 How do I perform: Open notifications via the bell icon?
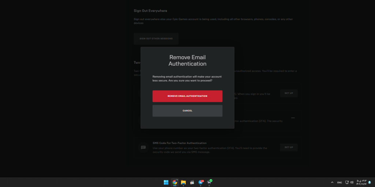370,182
